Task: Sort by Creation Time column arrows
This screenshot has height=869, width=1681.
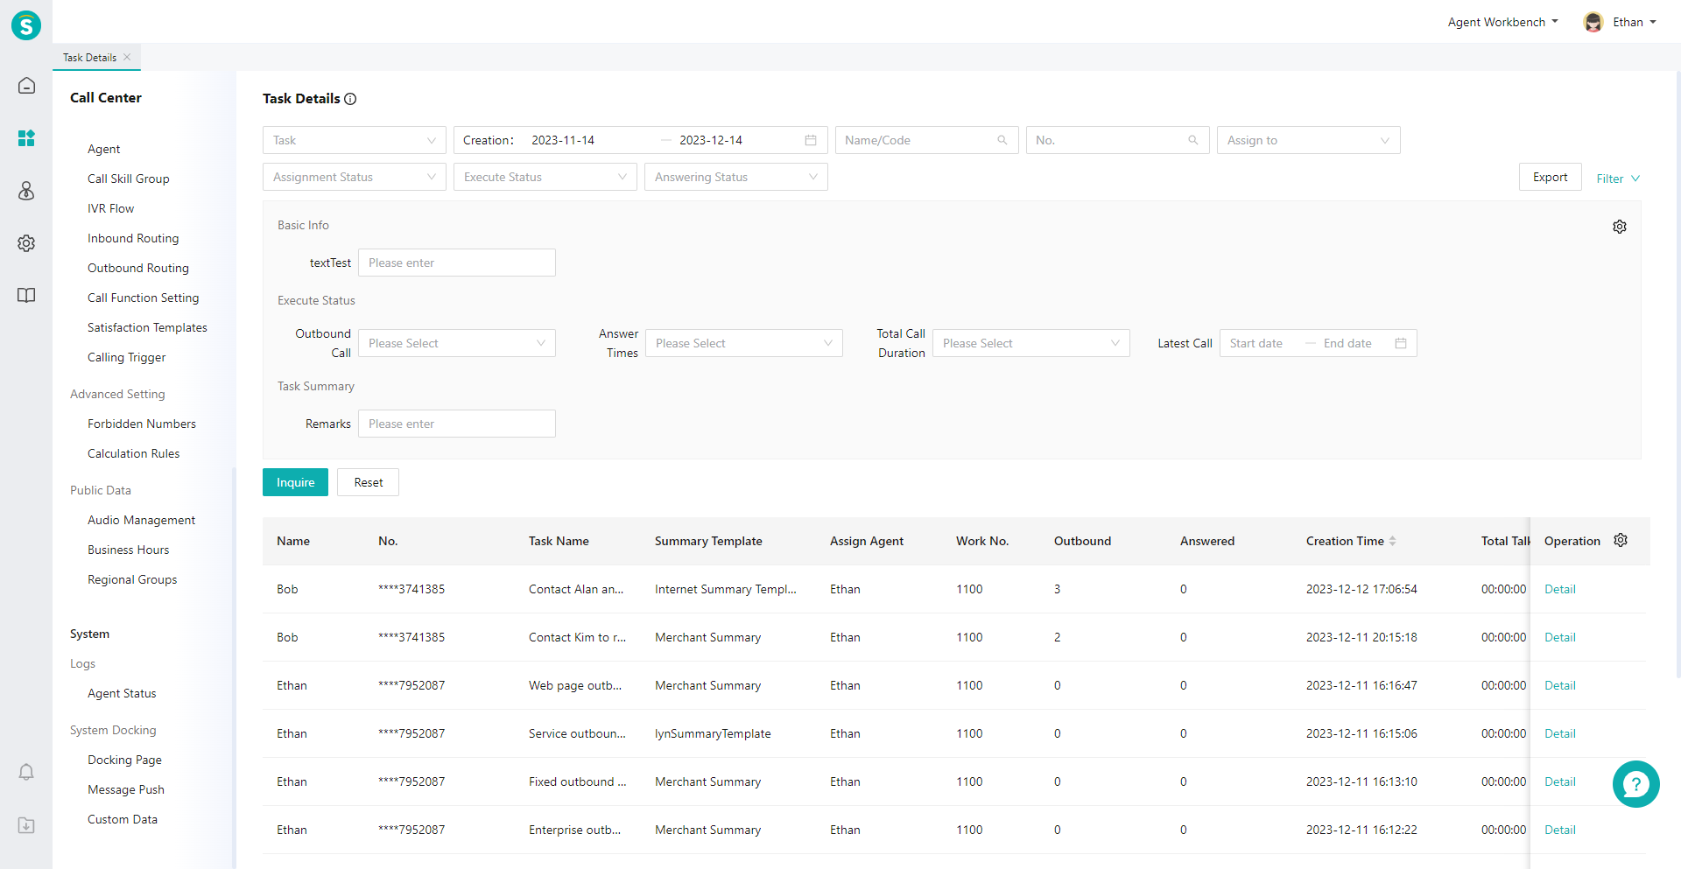Action: point(1392,541)
